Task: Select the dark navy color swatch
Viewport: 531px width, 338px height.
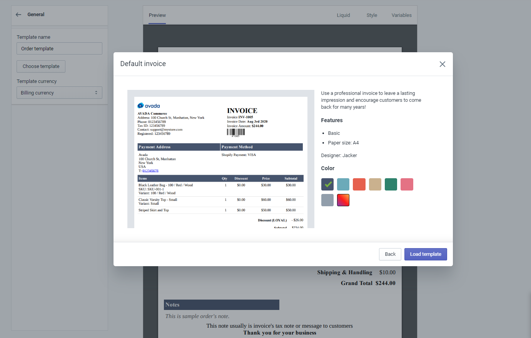Action: point(327,184)
